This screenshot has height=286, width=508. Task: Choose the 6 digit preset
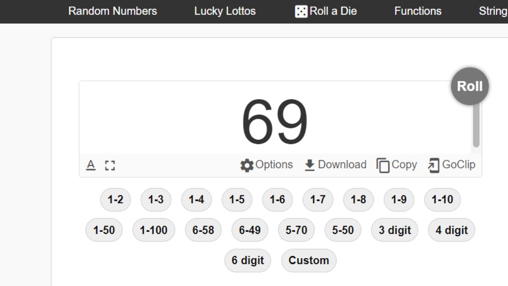coord(248,261)
